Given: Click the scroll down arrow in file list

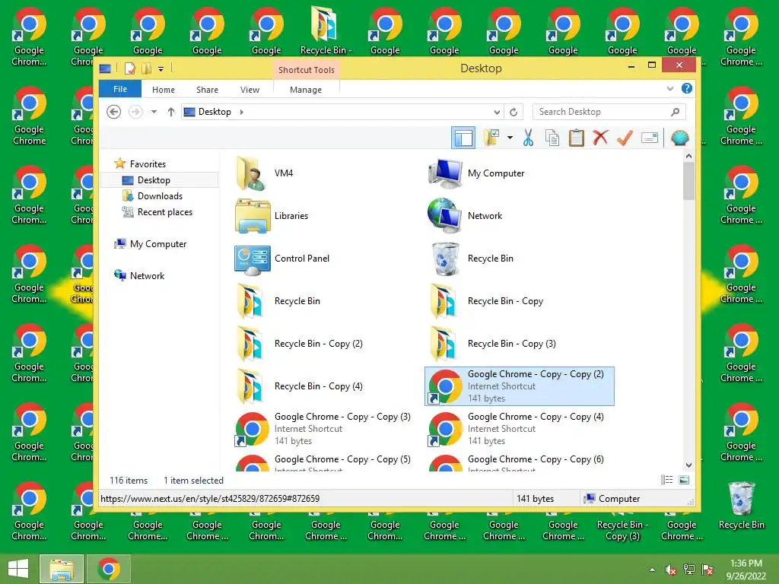Looking at the screenshot, I should click(688, 465).
